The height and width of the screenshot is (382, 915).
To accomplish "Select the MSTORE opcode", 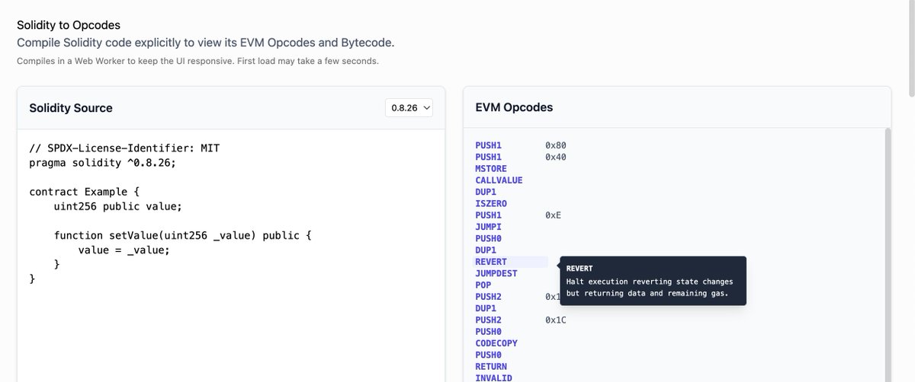I will (491, 169).
